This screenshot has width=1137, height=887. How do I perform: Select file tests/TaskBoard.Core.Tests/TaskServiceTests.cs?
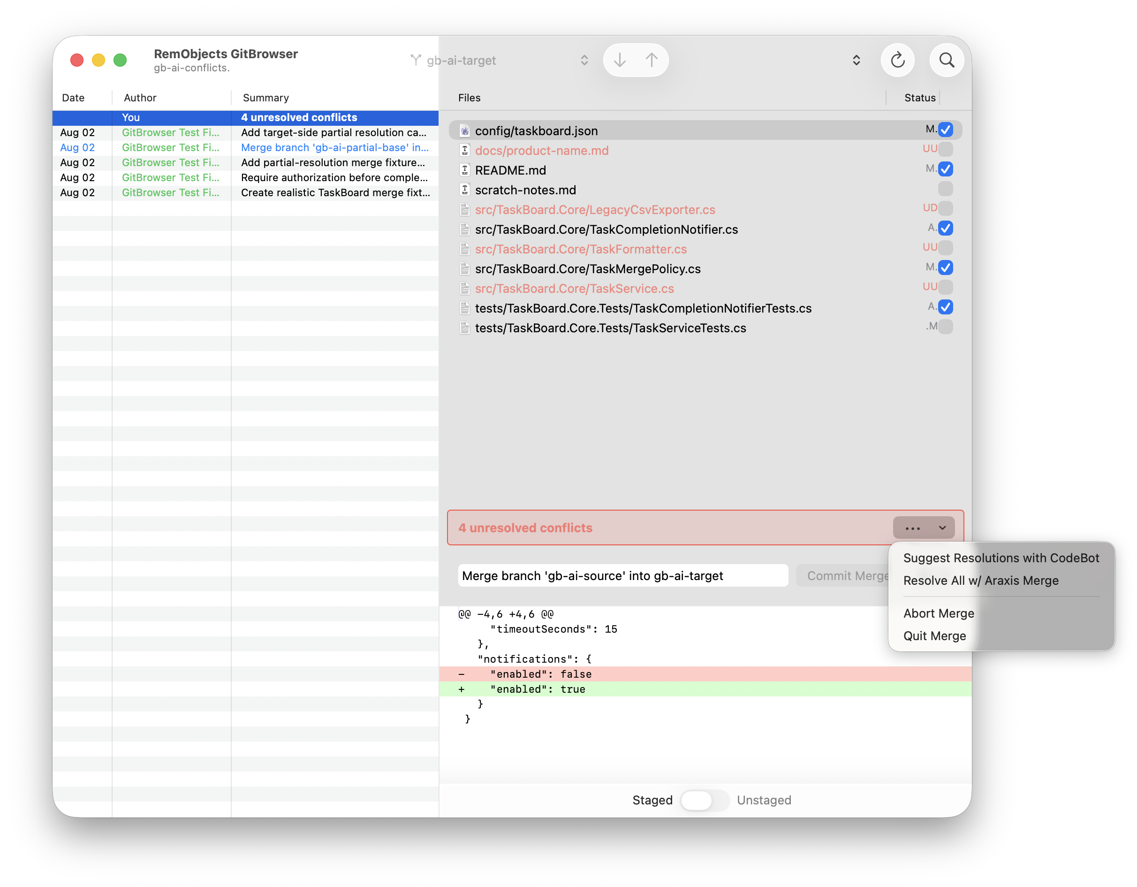tap(705, 328)
